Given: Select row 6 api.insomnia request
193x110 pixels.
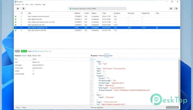Looking at the screenshot, I should (x=97, y=31).
